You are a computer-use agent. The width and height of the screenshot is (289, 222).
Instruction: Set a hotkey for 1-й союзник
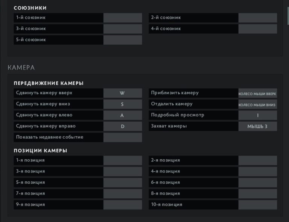point(123,18)
